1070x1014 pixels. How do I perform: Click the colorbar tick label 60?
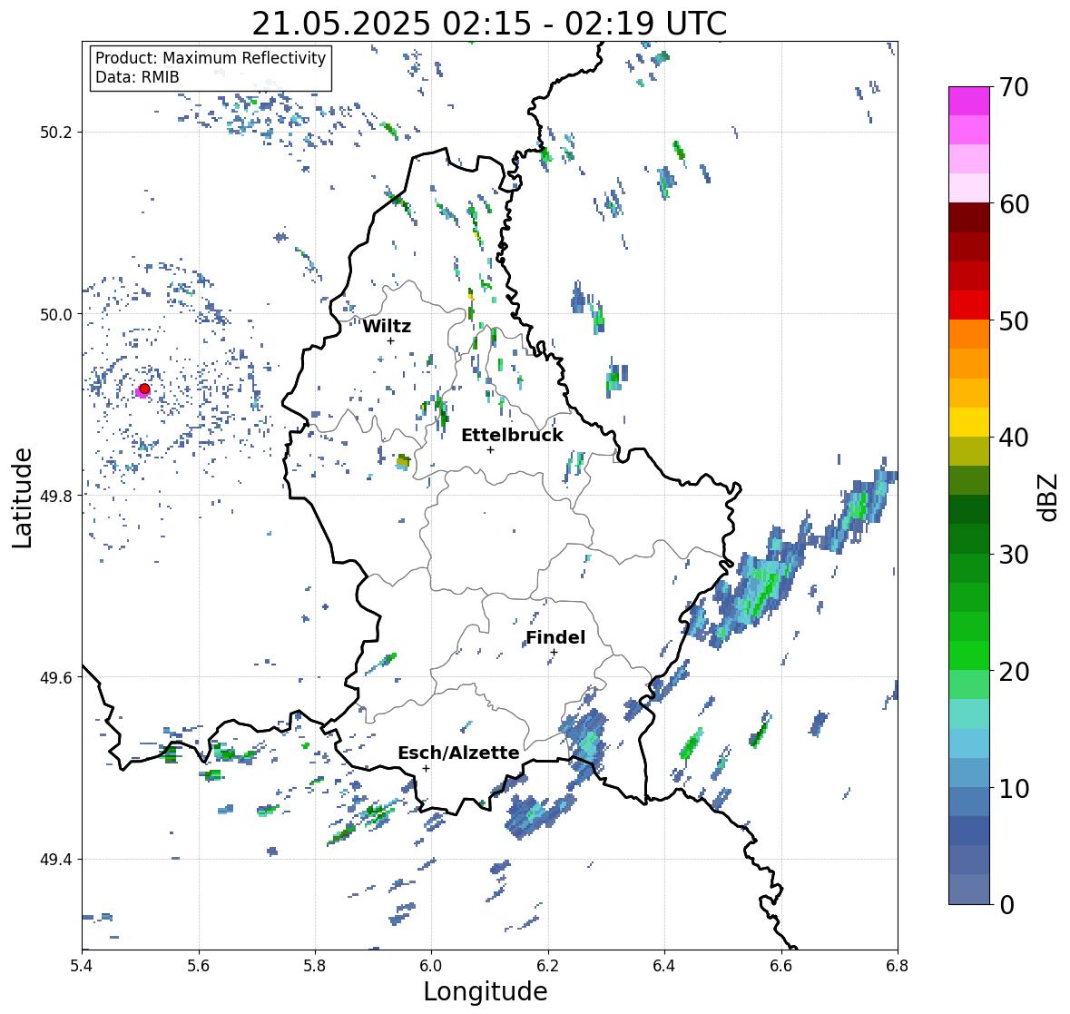pyautogui.click(x=1014, y=204)
